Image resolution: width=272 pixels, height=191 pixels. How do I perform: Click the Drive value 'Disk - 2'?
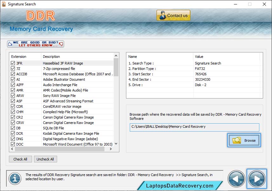click(x=201, y=85)
